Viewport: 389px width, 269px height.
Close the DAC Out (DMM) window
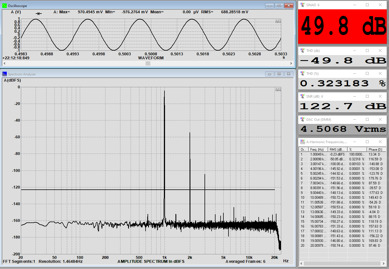point(380,119)
